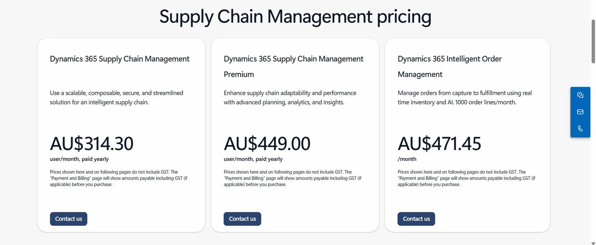Click the Supply Chain Management pricing heading
This screenshot has height=245, width=596.
(295, 17)
